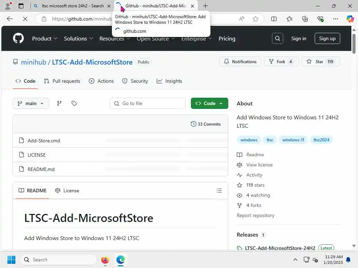358x268 pixels.
Task: Click the browser address bar URL
Action: (82, 19)
